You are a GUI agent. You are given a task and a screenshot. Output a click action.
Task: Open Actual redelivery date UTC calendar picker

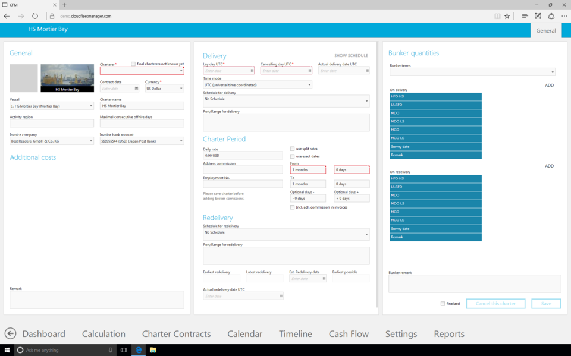coord(281,296)
